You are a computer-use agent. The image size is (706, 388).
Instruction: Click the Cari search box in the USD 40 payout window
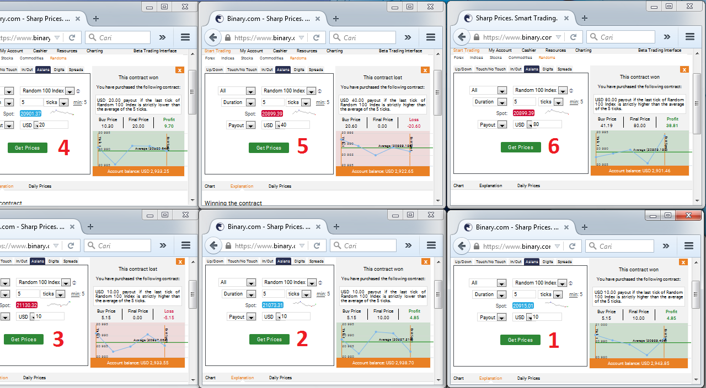tap(363, 37)
